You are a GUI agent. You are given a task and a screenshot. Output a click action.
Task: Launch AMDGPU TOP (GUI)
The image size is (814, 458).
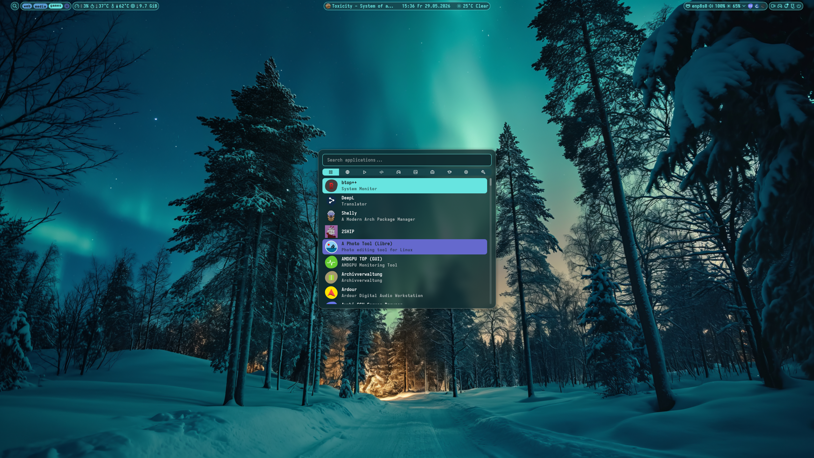point(405,262)
